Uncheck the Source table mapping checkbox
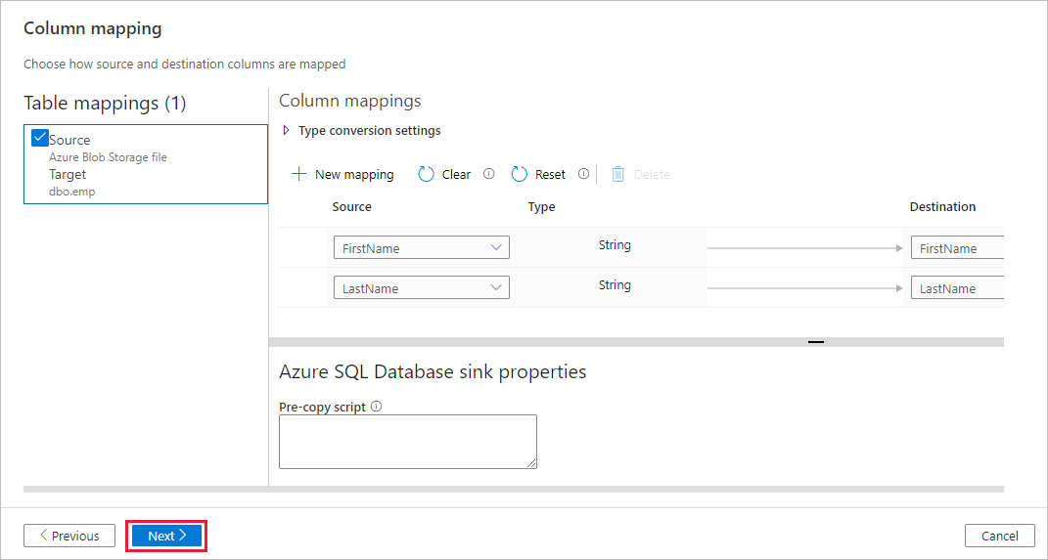 40,138
